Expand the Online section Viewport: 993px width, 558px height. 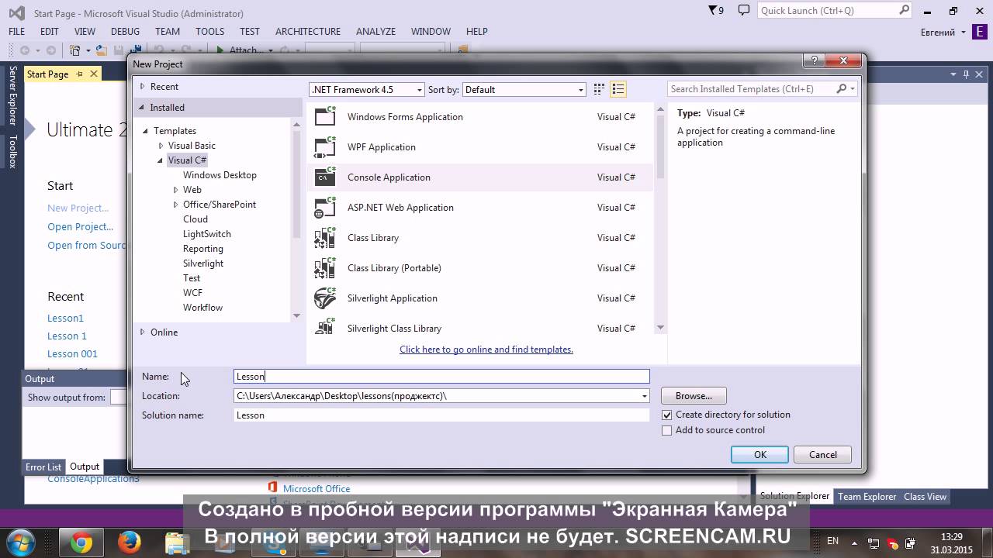142,332
